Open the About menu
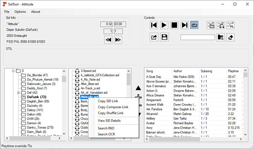Screen dimensions: 254x149 coord(36,12)
